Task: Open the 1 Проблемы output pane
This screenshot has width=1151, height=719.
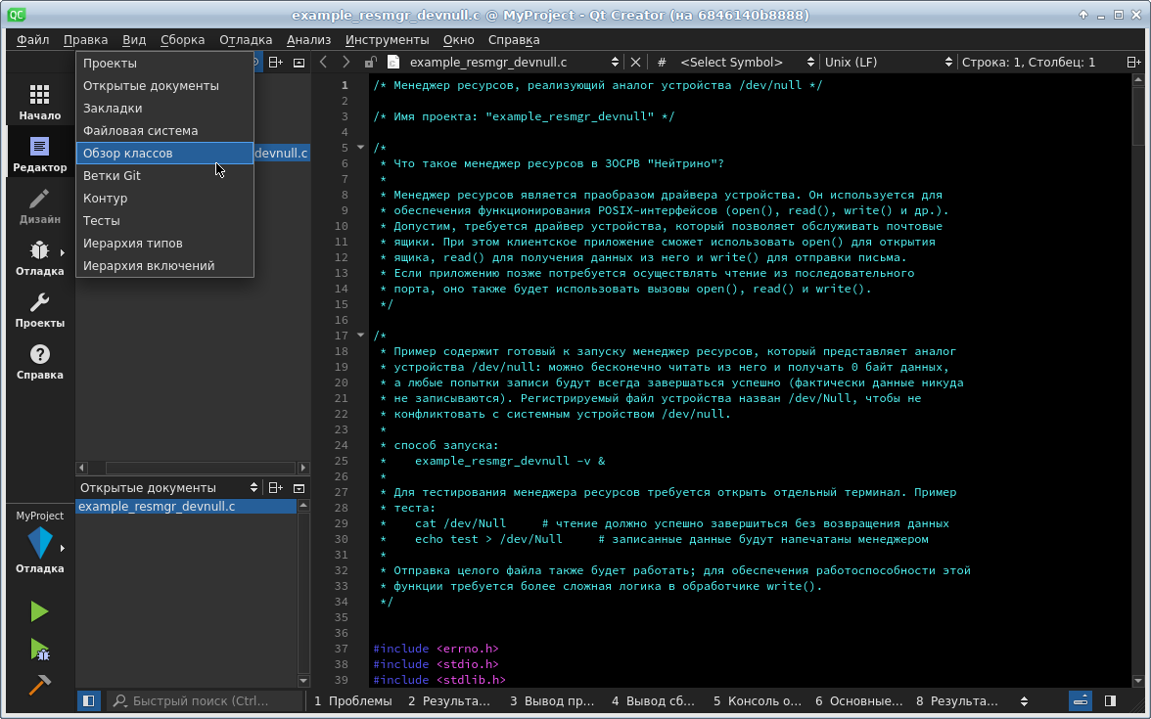Action: (x=353, y=700)
